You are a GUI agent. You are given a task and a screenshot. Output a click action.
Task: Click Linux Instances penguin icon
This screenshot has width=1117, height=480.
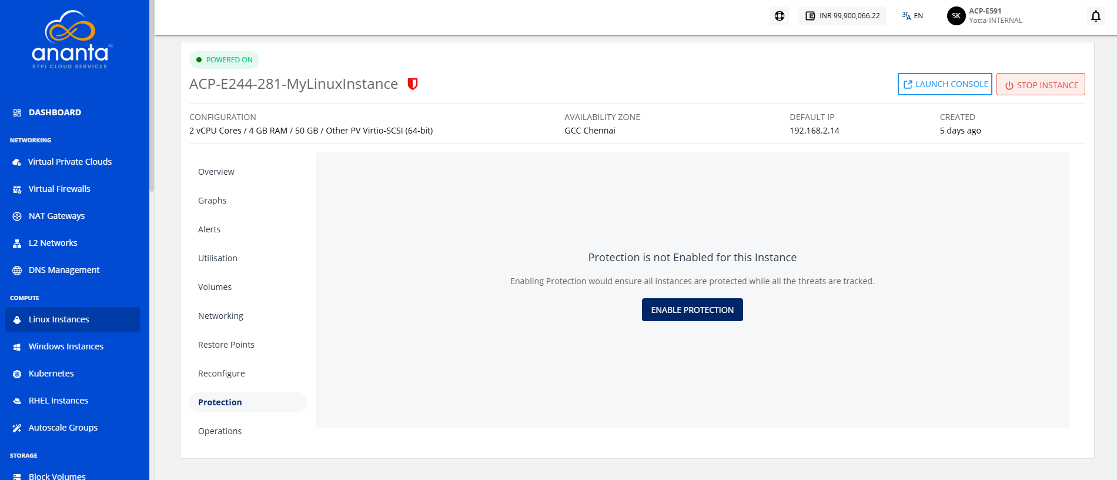point(17,320)
